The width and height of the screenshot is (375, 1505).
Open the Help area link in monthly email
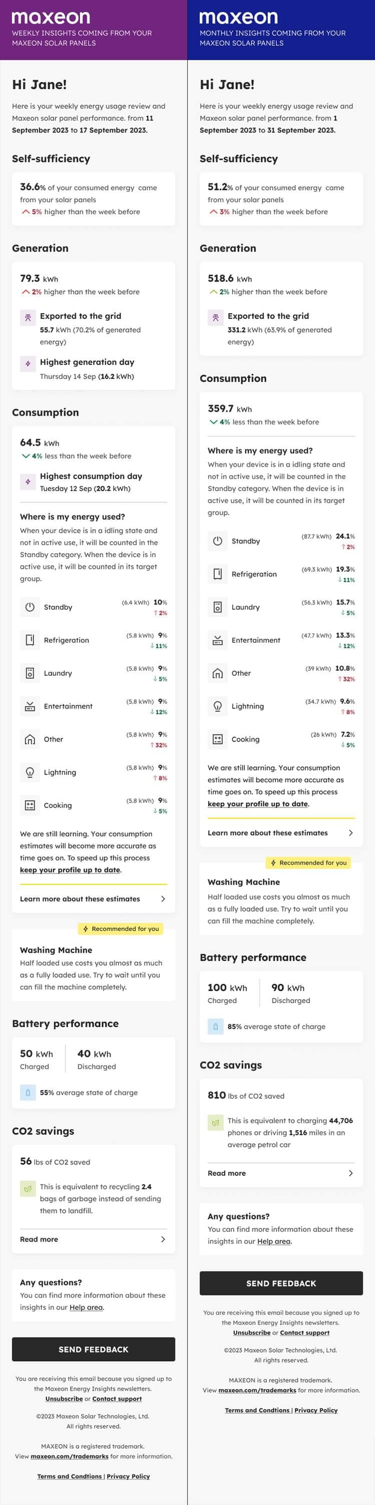tap(273, 1242)
